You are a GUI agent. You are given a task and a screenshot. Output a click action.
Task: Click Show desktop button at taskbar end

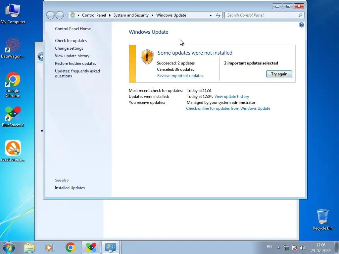click(x=336, y=247)
